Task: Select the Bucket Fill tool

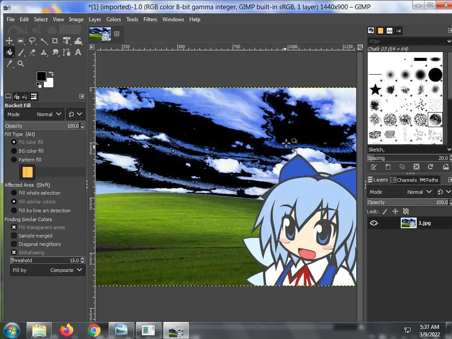Action: (9, 53)
